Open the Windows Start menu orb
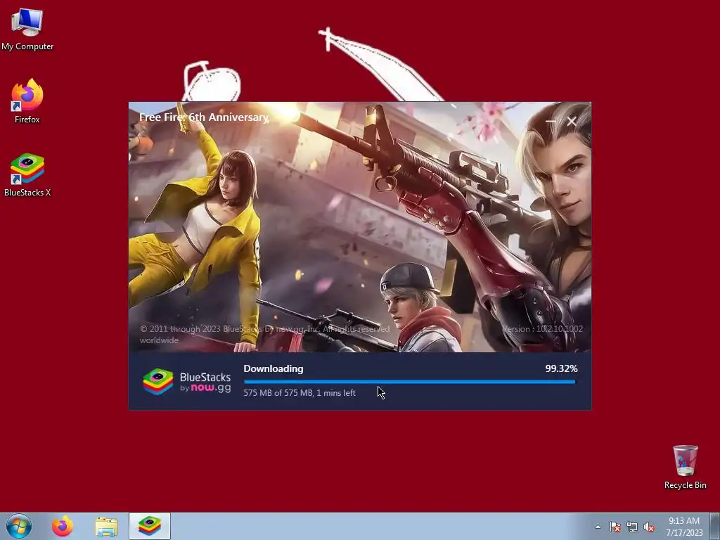 point(19,526)
